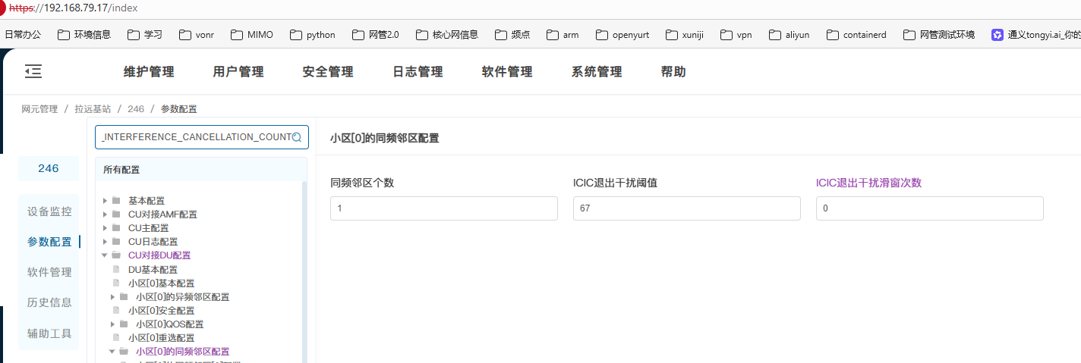
Task: Click the 同频邻区个数 input field
Action: click(444, 208)
